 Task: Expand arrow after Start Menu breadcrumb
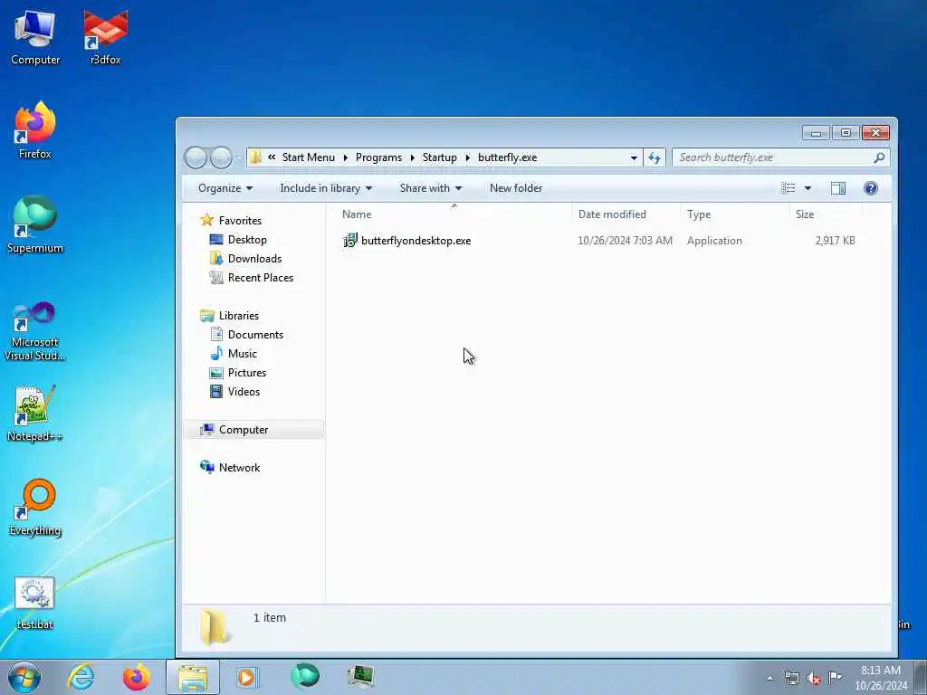pyautogui.click(x=345, y=157)
